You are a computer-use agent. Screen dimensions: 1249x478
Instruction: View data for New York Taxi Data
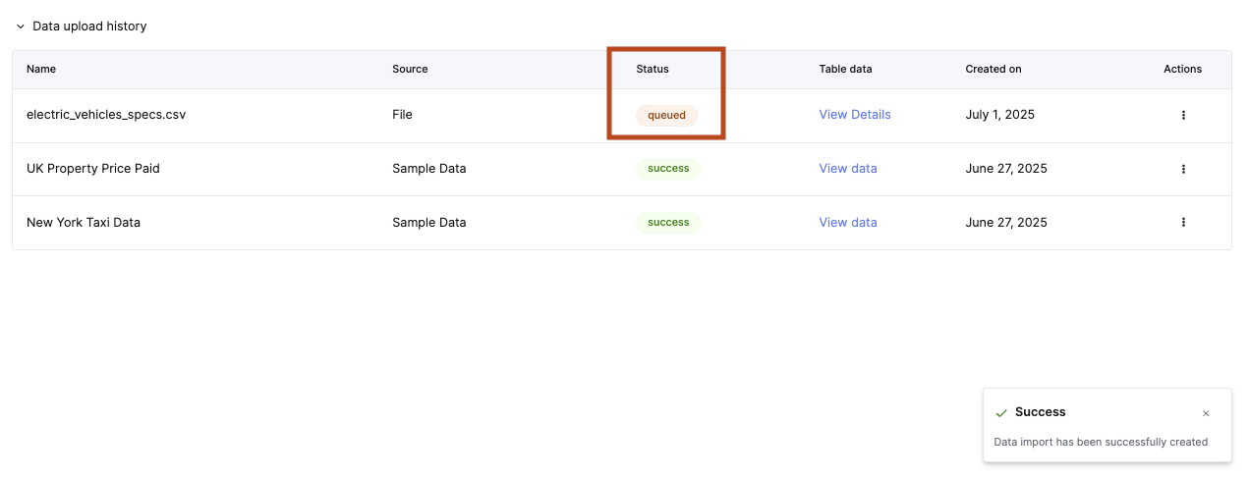(847, 223)
